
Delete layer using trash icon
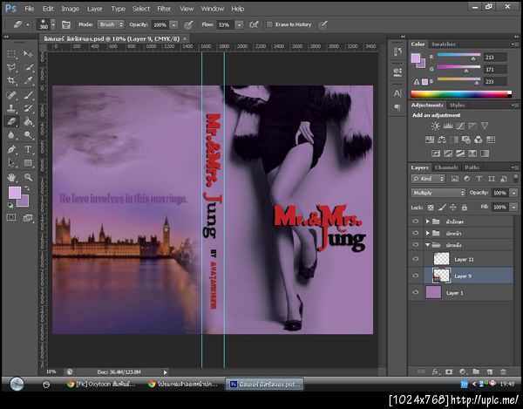503,372
